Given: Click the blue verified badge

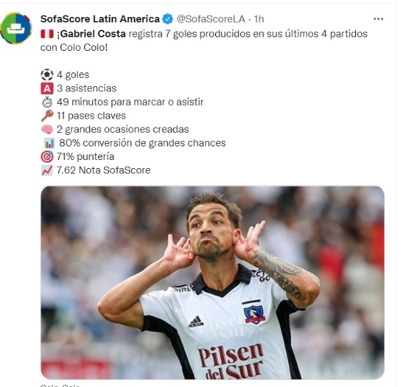Looking at the screenshot, I should 168,19.
